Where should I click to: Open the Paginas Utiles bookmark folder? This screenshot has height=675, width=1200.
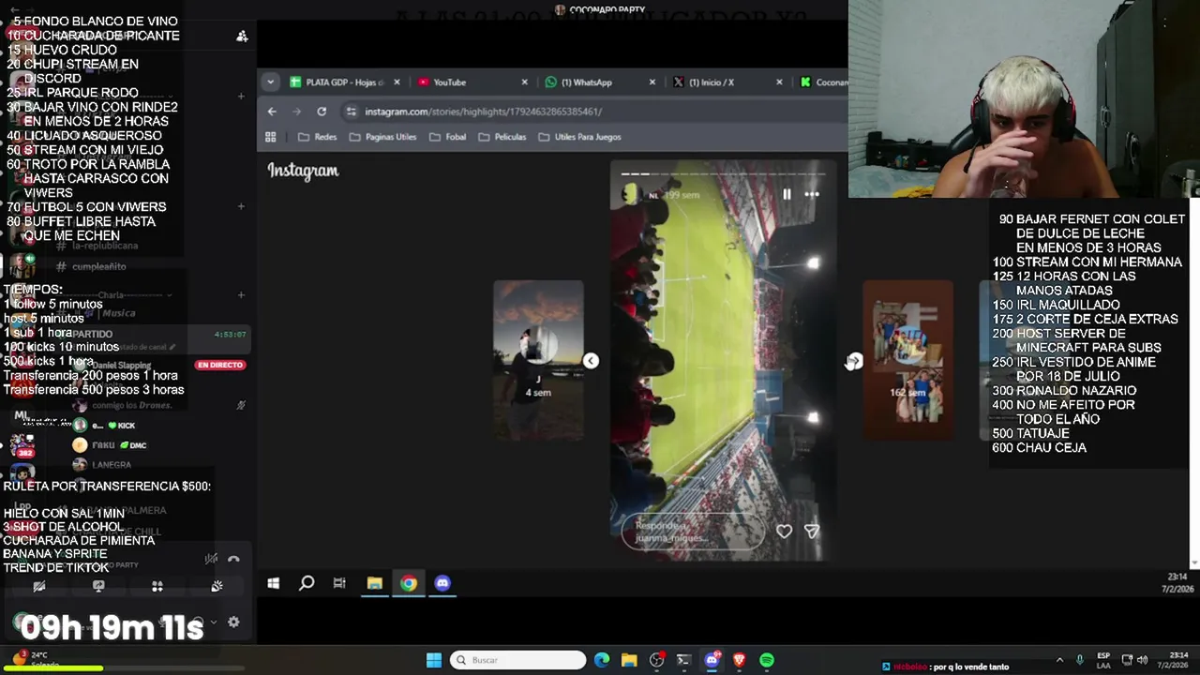pyautogui.click(x=382, y=137)
